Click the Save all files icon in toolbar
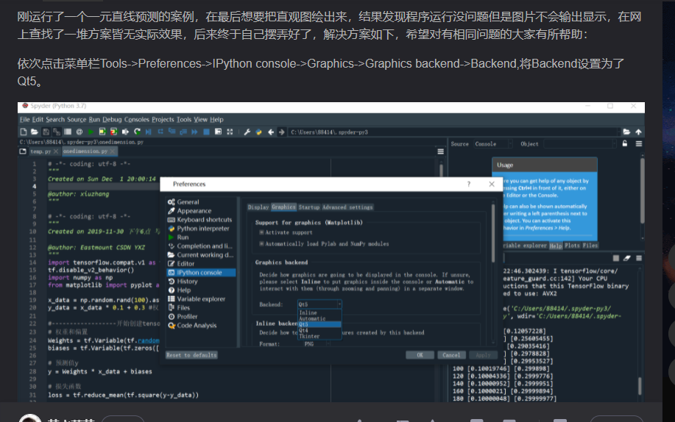The height and width of the screenshot is (422, 675). pos(57,132)
